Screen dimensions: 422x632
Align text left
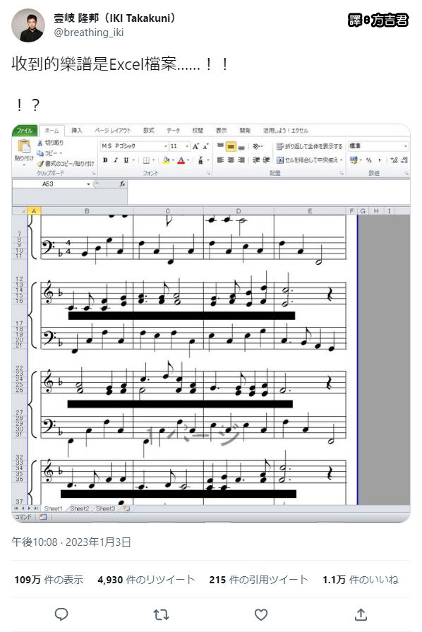tap(220, 160)
